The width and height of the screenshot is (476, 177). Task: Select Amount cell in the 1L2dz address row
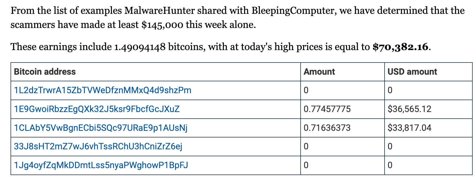(342, 90)
